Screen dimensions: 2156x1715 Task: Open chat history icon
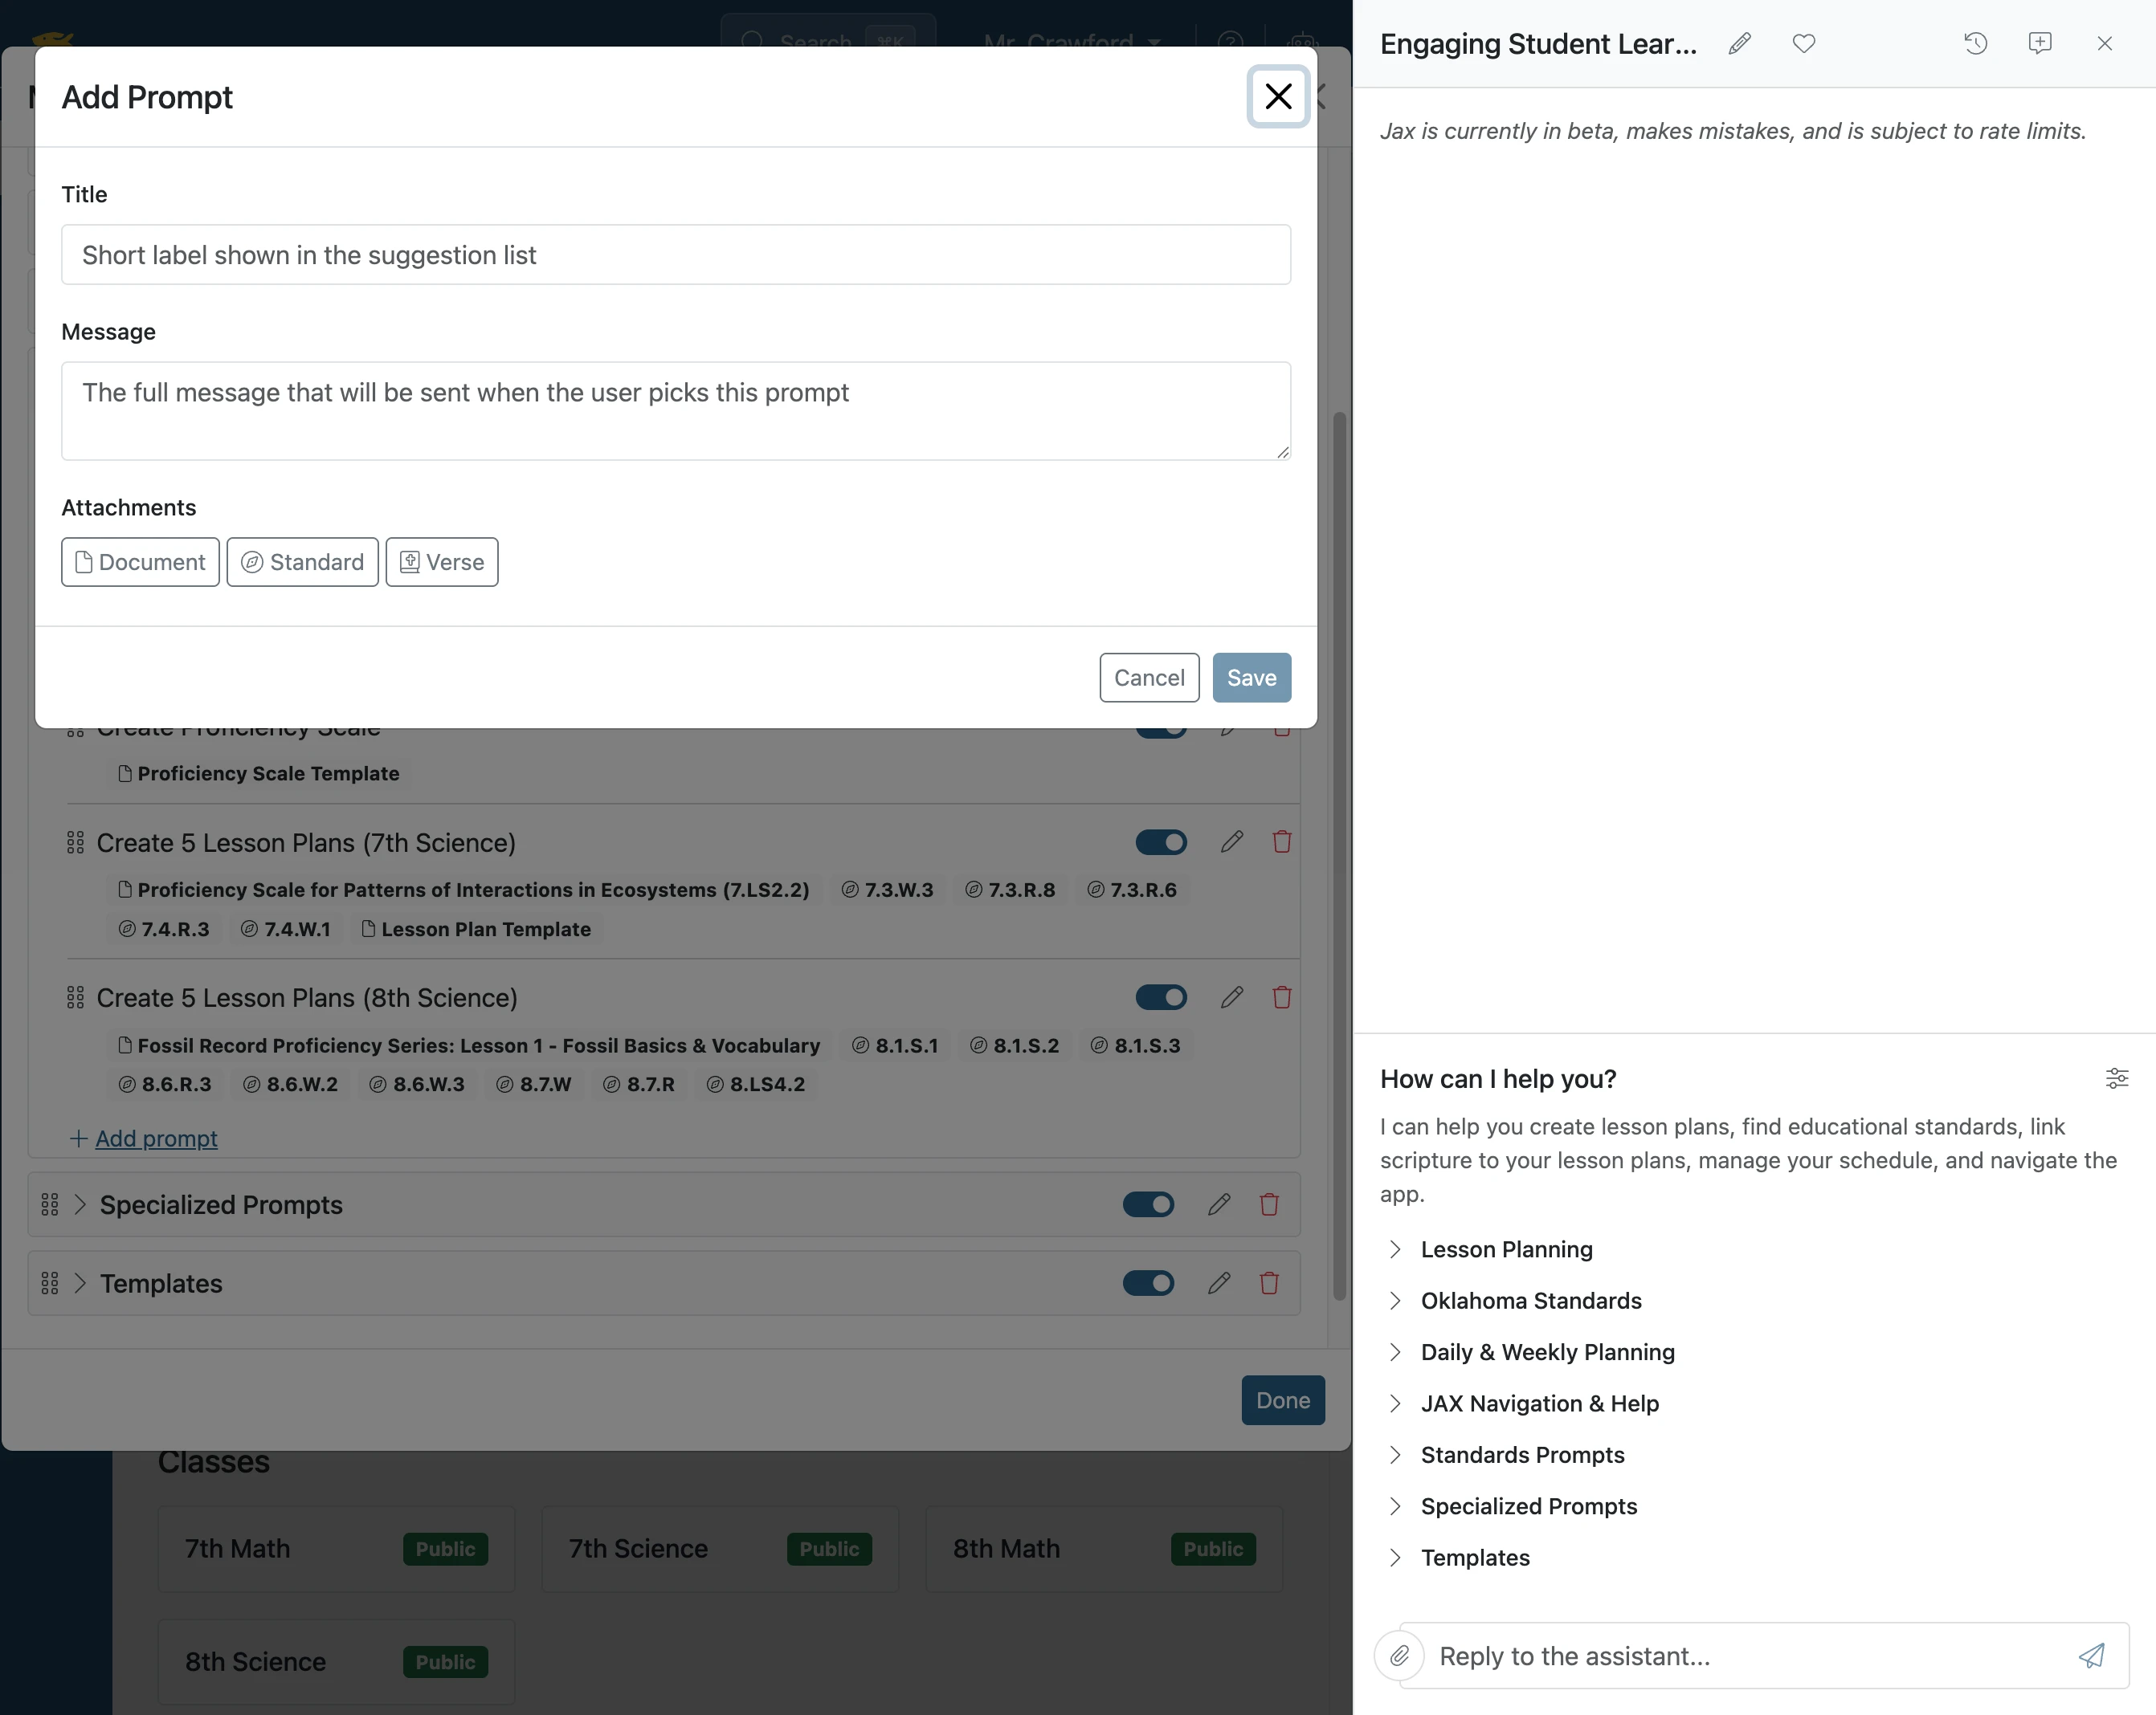1975,44
